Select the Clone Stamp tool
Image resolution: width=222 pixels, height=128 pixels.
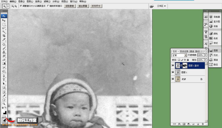click(4, 52)
